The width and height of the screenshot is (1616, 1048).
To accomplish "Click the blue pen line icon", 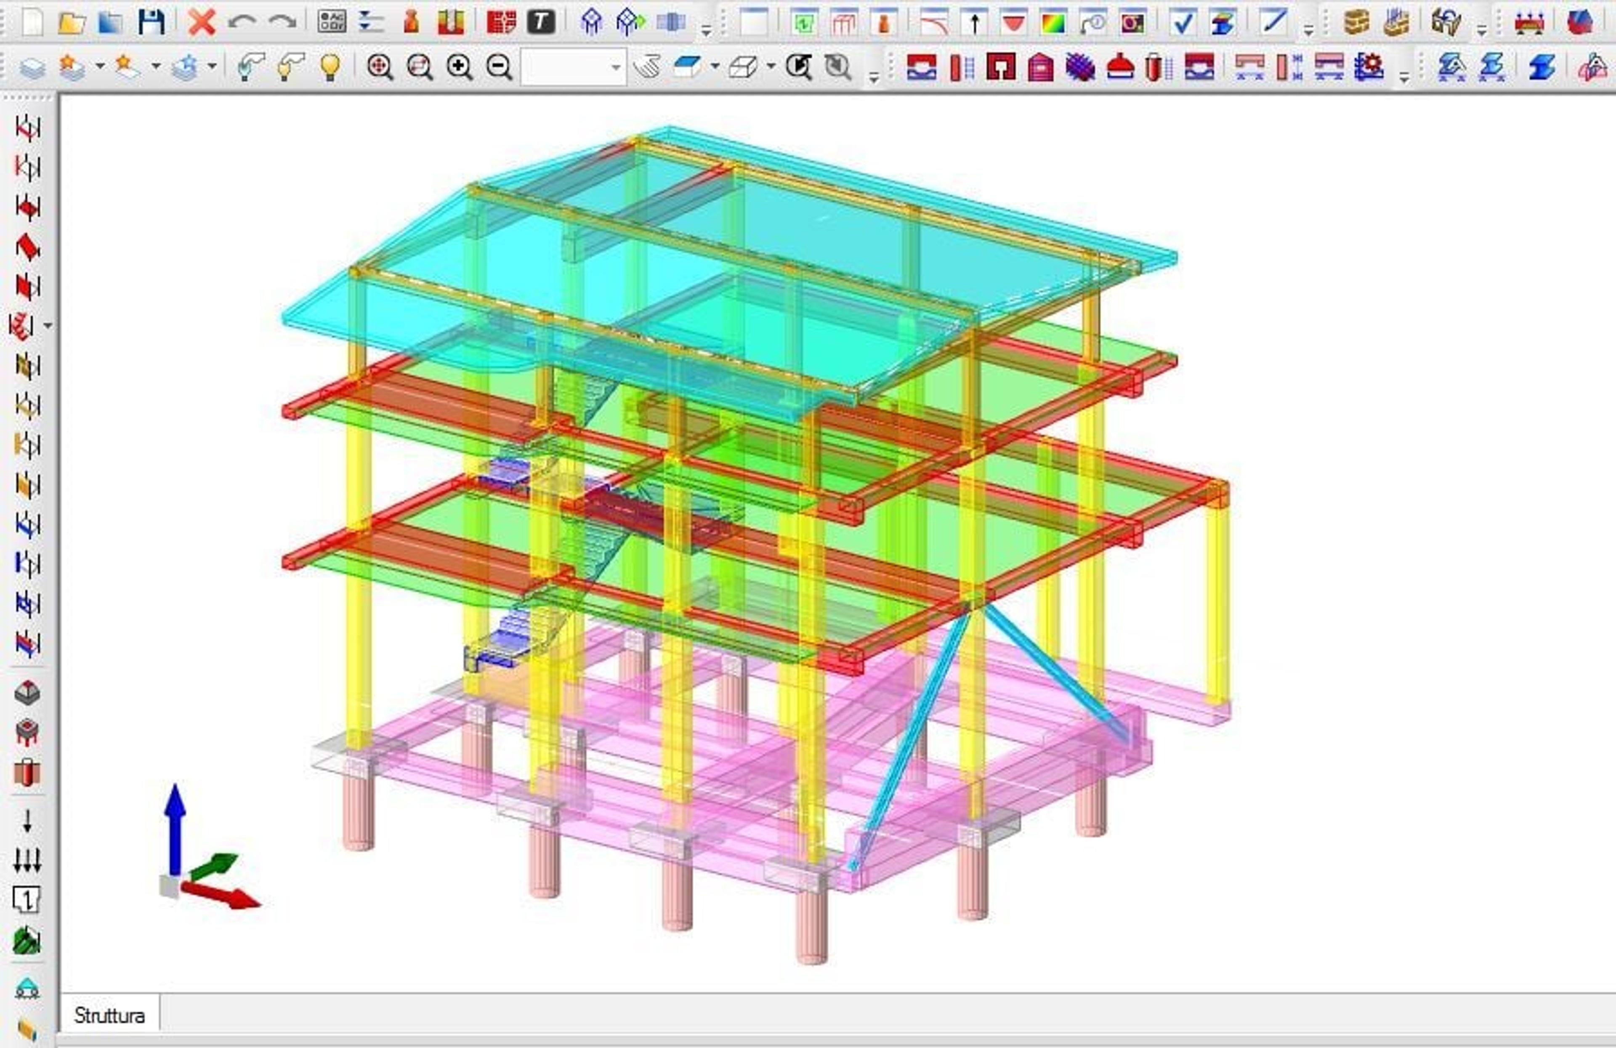I will point(1273,22).
